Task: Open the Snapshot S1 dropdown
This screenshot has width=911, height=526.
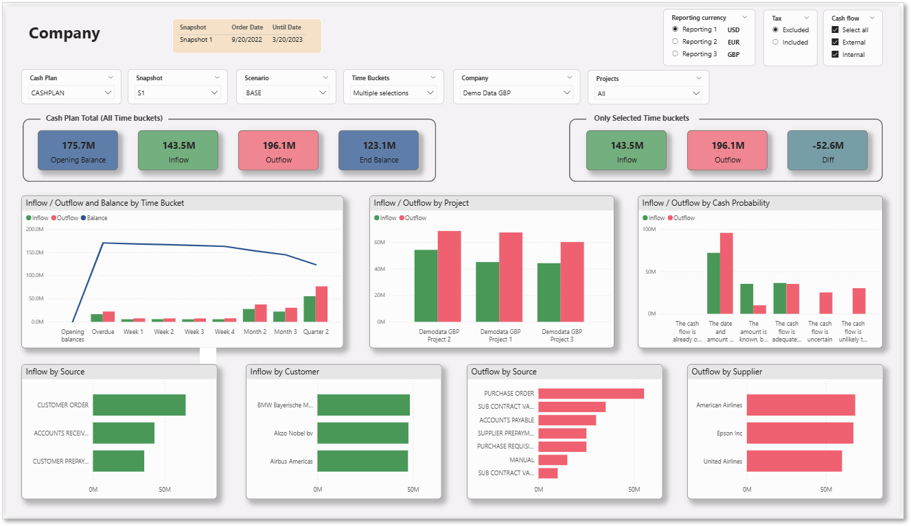Action: point(178,93)
